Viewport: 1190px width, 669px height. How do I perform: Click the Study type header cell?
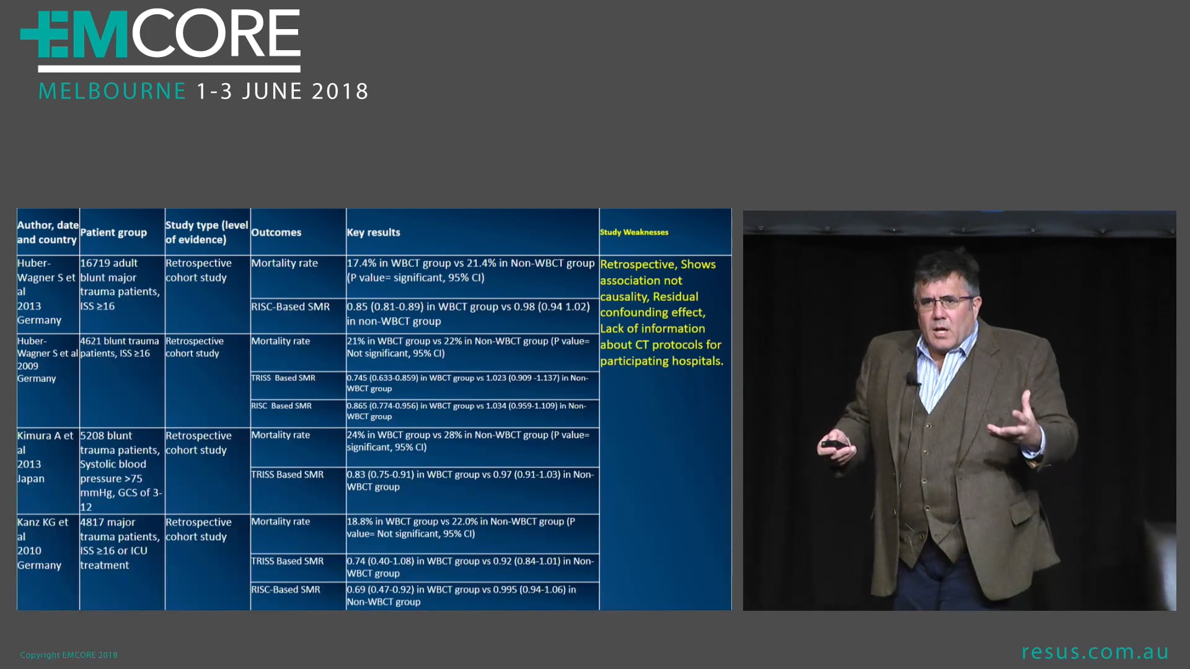point(206,232)
